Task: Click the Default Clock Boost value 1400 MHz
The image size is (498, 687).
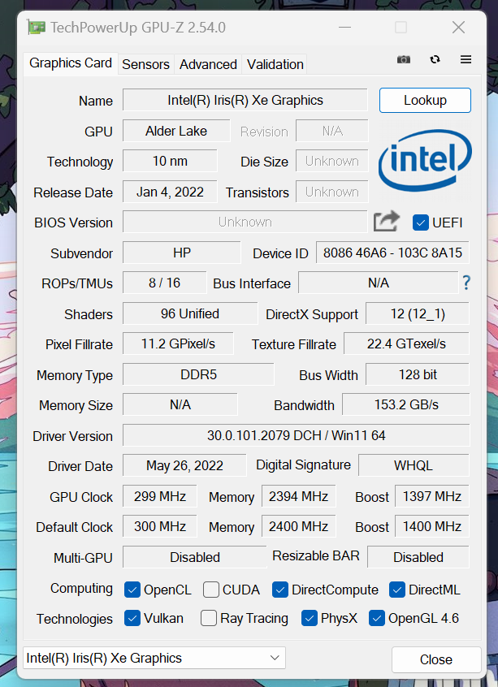Action: [x=432, y=526]
